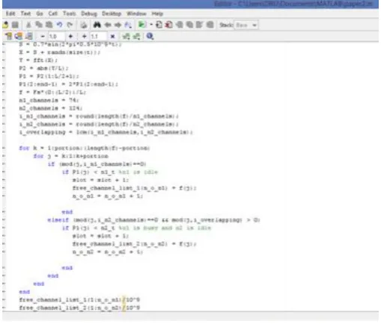Click the Cut scissors icon
The height and width of the screenshot is (324, 381).
(28, 25)
